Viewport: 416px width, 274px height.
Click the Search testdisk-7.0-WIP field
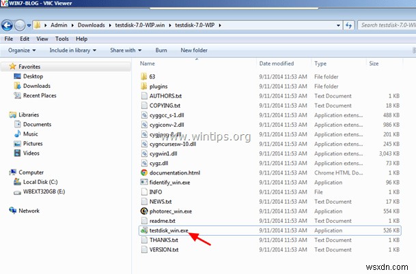[387, 25]
